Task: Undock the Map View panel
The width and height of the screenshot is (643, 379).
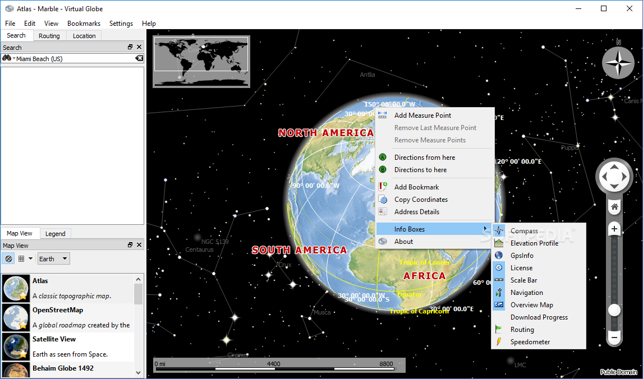Action: click(x=130, y=245)
